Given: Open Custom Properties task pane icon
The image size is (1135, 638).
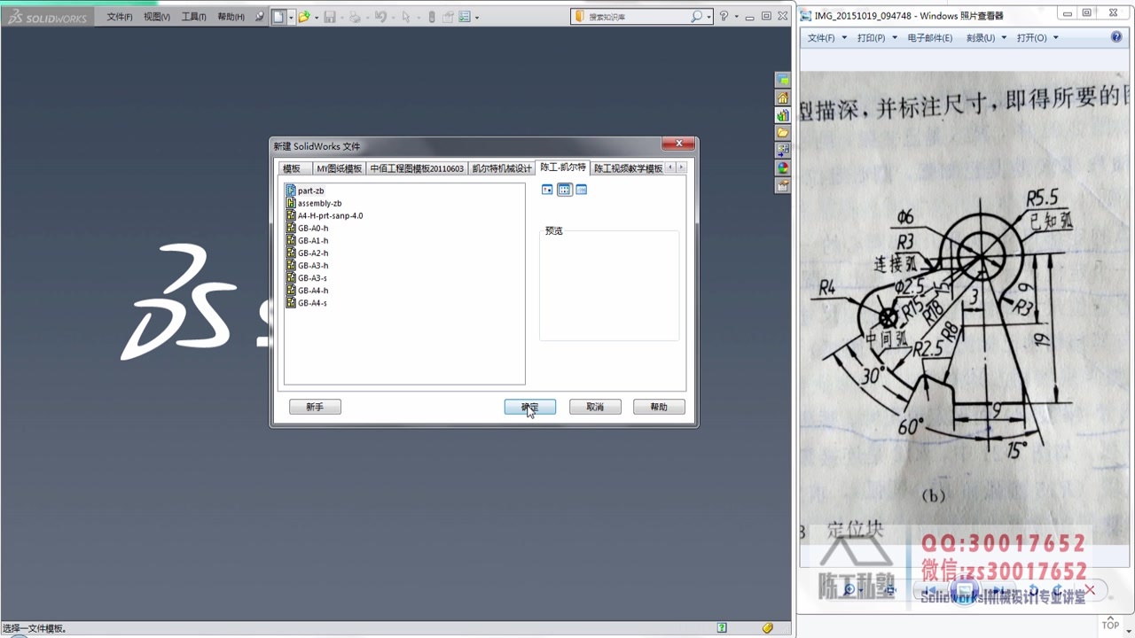Looking at the screenshot, I should click(x=783, y=186).
